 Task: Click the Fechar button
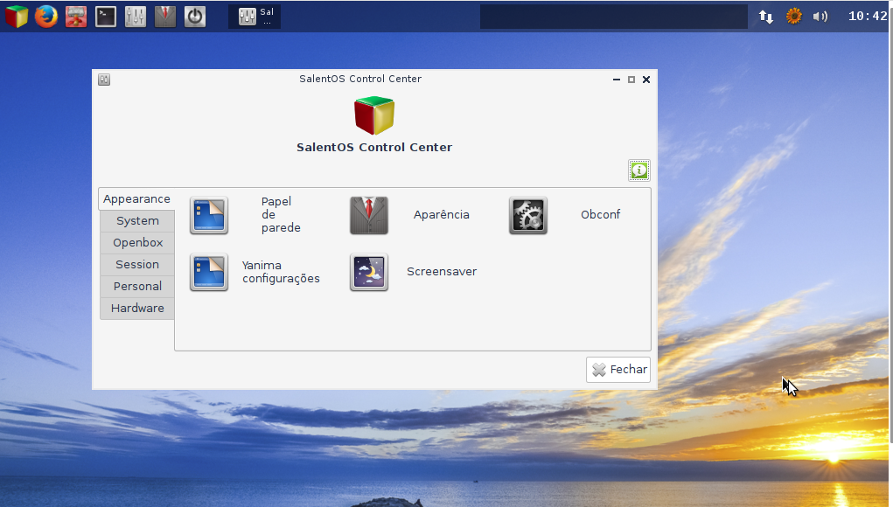[x=617, y=370]
